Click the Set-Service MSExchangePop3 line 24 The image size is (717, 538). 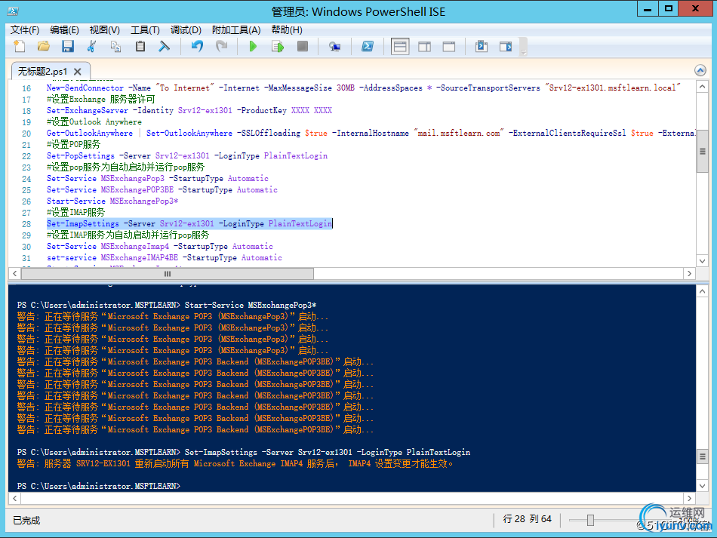[x=157, y=178]
